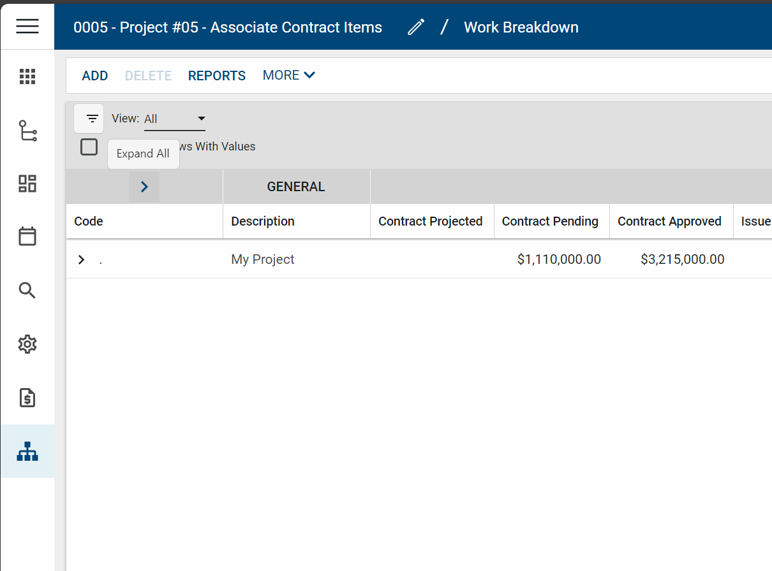
Task: Click the filter icon button
Action: [x=92, y=119]
